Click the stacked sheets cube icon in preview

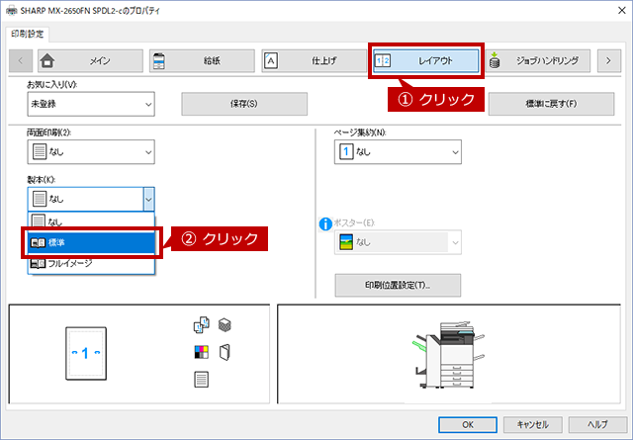click(225, 325)
